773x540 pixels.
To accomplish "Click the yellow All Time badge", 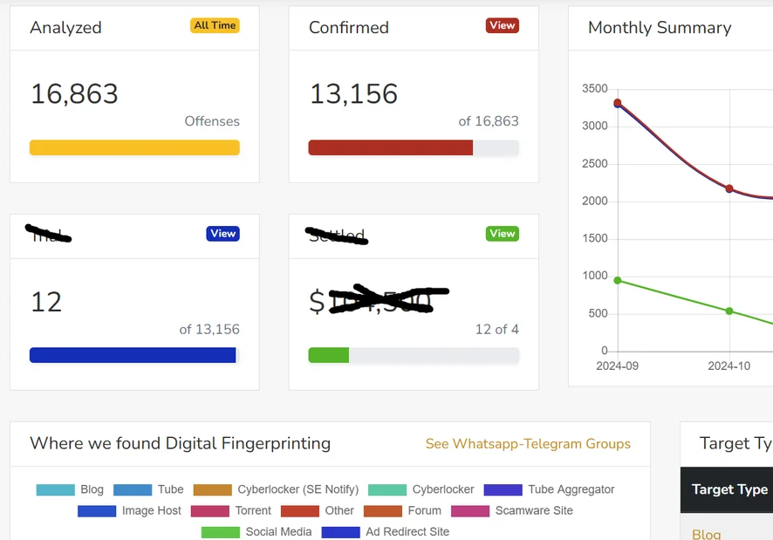I will point(215,26).
